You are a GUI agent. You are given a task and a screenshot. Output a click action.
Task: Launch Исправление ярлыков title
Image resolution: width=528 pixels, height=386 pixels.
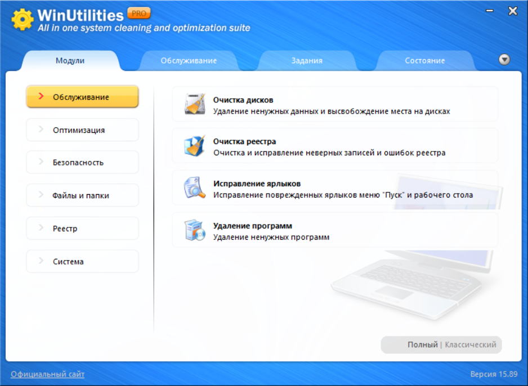257,184
